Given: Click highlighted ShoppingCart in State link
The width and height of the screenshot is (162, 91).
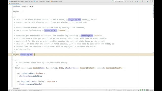Looking at the screenshot, I should click(74, 20).
